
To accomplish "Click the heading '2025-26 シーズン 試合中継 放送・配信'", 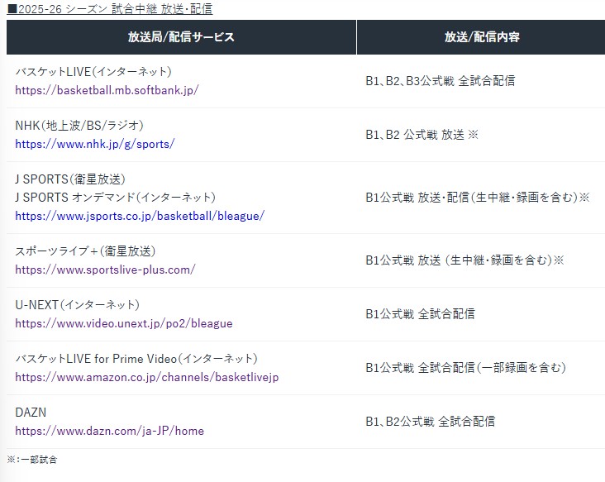I will pos(110,8).
